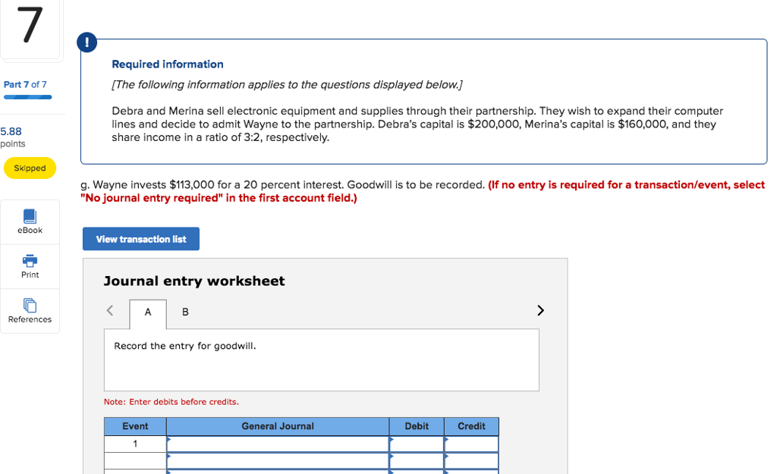Click the Print icon
The width and height of the screenshot is (777, 474).
pos(30,261)
